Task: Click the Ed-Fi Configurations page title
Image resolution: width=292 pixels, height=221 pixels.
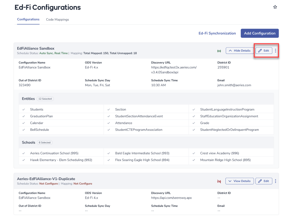Action: pos(48,7)
